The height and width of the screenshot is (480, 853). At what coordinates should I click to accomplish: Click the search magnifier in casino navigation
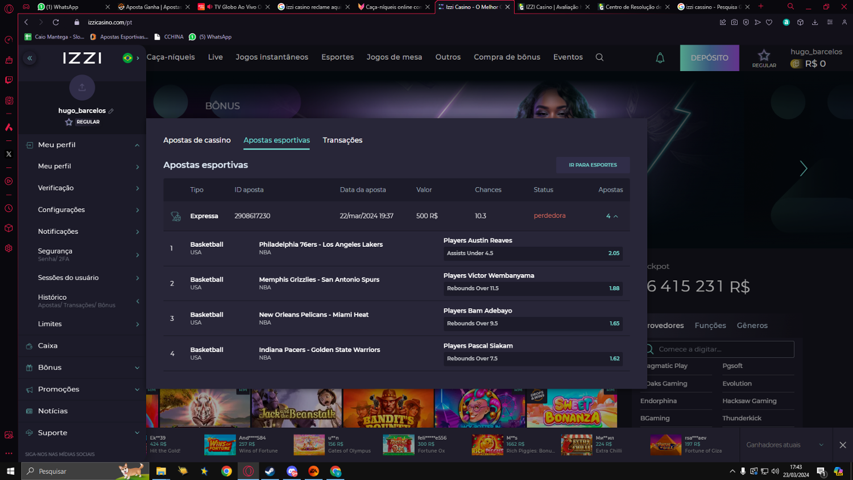(x=599, y=57)
